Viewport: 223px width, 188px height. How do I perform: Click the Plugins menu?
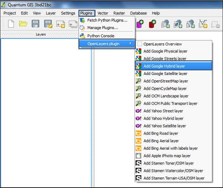pos(86,13)
